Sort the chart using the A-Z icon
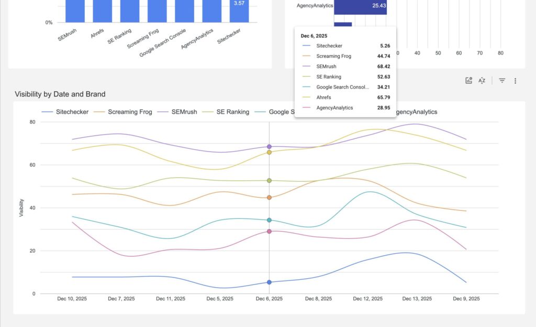Screen dimensions: 536x327 (x=482, y=80)
